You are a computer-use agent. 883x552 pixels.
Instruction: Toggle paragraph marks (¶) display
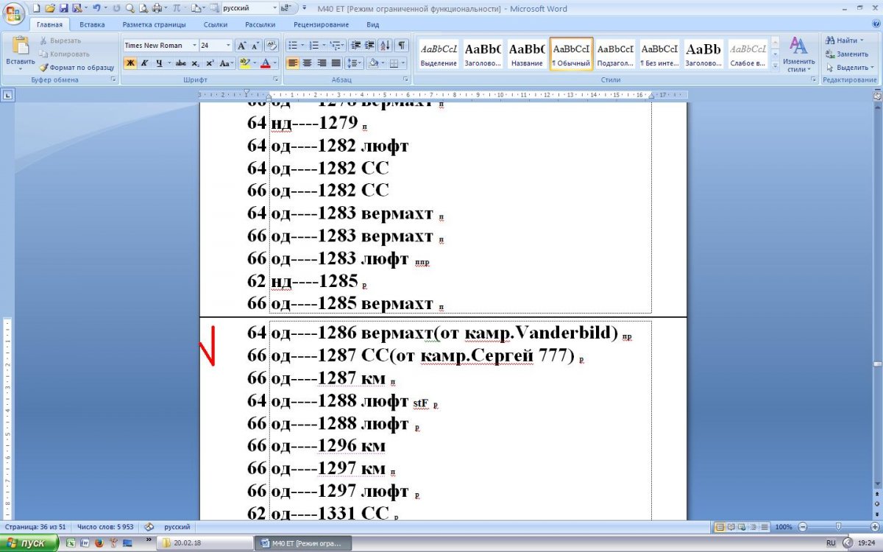pos(402,45)
